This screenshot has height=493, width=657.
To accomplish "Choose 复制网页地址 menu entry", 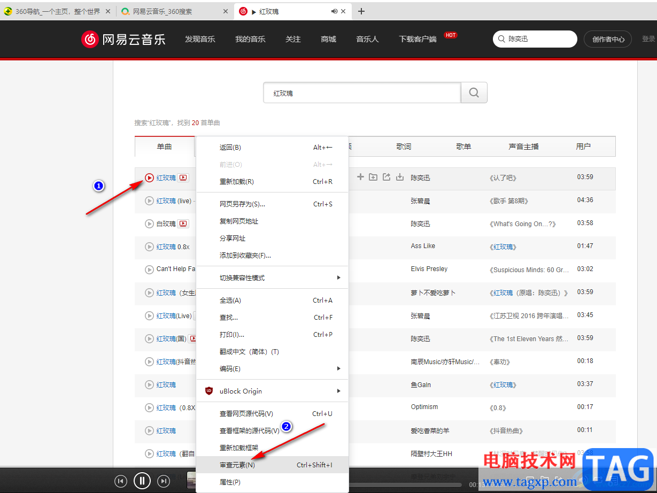I will click(273, 221).
